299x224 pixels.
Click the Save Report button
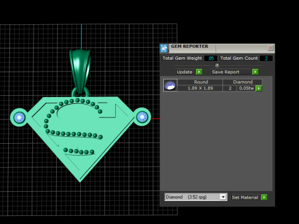[231, 72]
